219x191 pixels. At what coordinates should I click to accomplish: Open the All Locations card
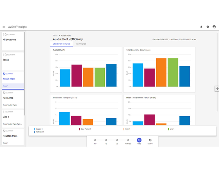pos(12,41)
